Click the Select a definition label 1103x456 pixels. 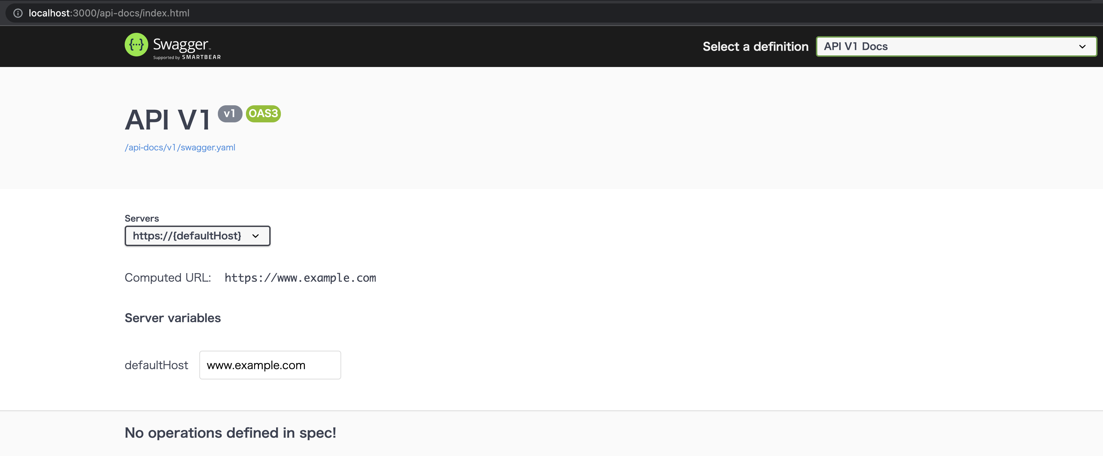coord(755,46)
